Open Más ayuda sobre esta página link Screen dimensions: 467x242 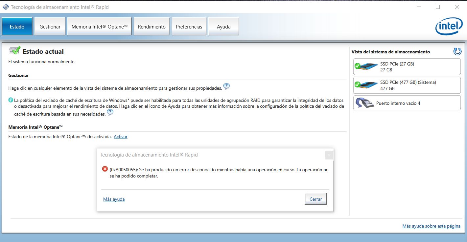(431, 226)
